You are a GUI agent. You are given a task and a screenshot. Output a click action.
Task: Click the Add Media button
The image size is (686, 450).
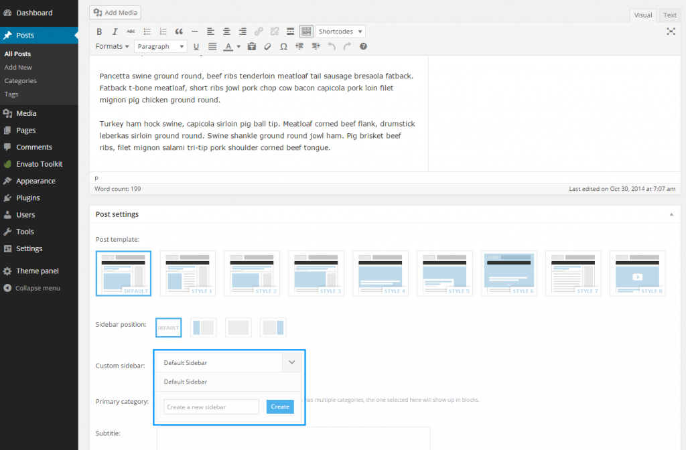115,12
